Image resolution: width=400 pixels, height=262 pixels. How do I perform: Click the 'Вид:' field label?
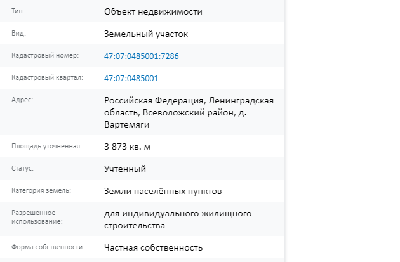click(x=18, y=34)
